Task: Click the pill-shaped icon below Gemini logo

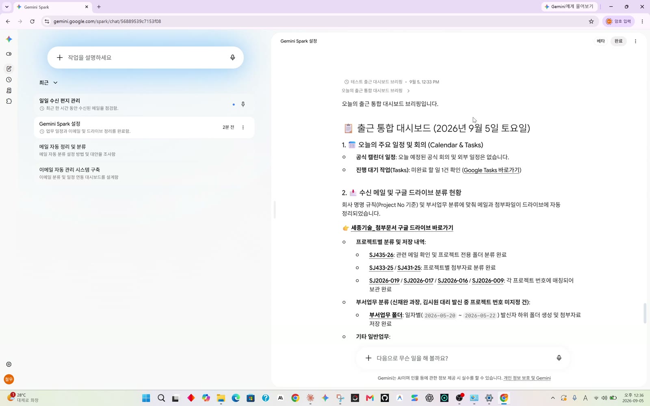Action: [9, 54]
